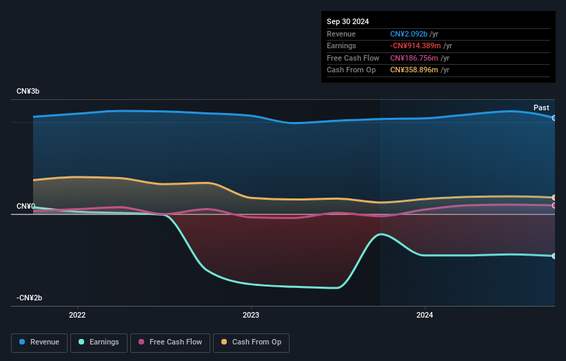Toggle the Cash From Op legend button

click(x=251, y=342)
